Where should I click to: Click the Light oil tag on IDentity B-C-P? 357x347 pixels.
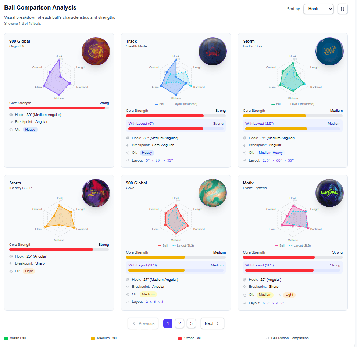[29, 271]
